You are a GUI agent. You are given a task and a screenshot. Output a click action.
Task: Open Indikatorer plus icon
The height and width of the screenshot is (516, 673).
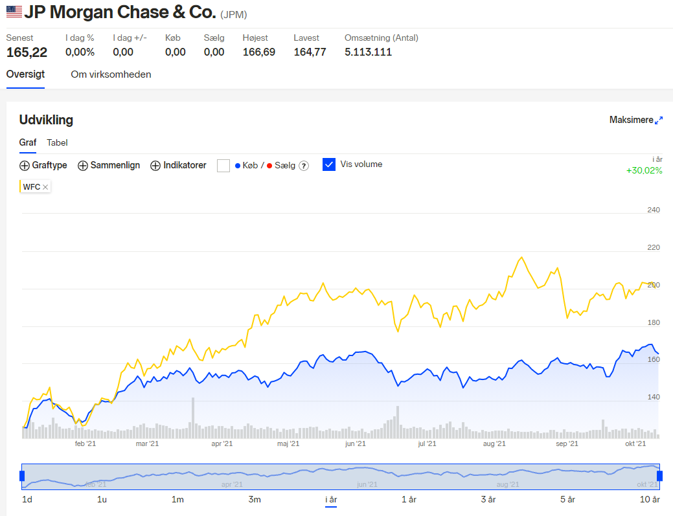(155, 166)
